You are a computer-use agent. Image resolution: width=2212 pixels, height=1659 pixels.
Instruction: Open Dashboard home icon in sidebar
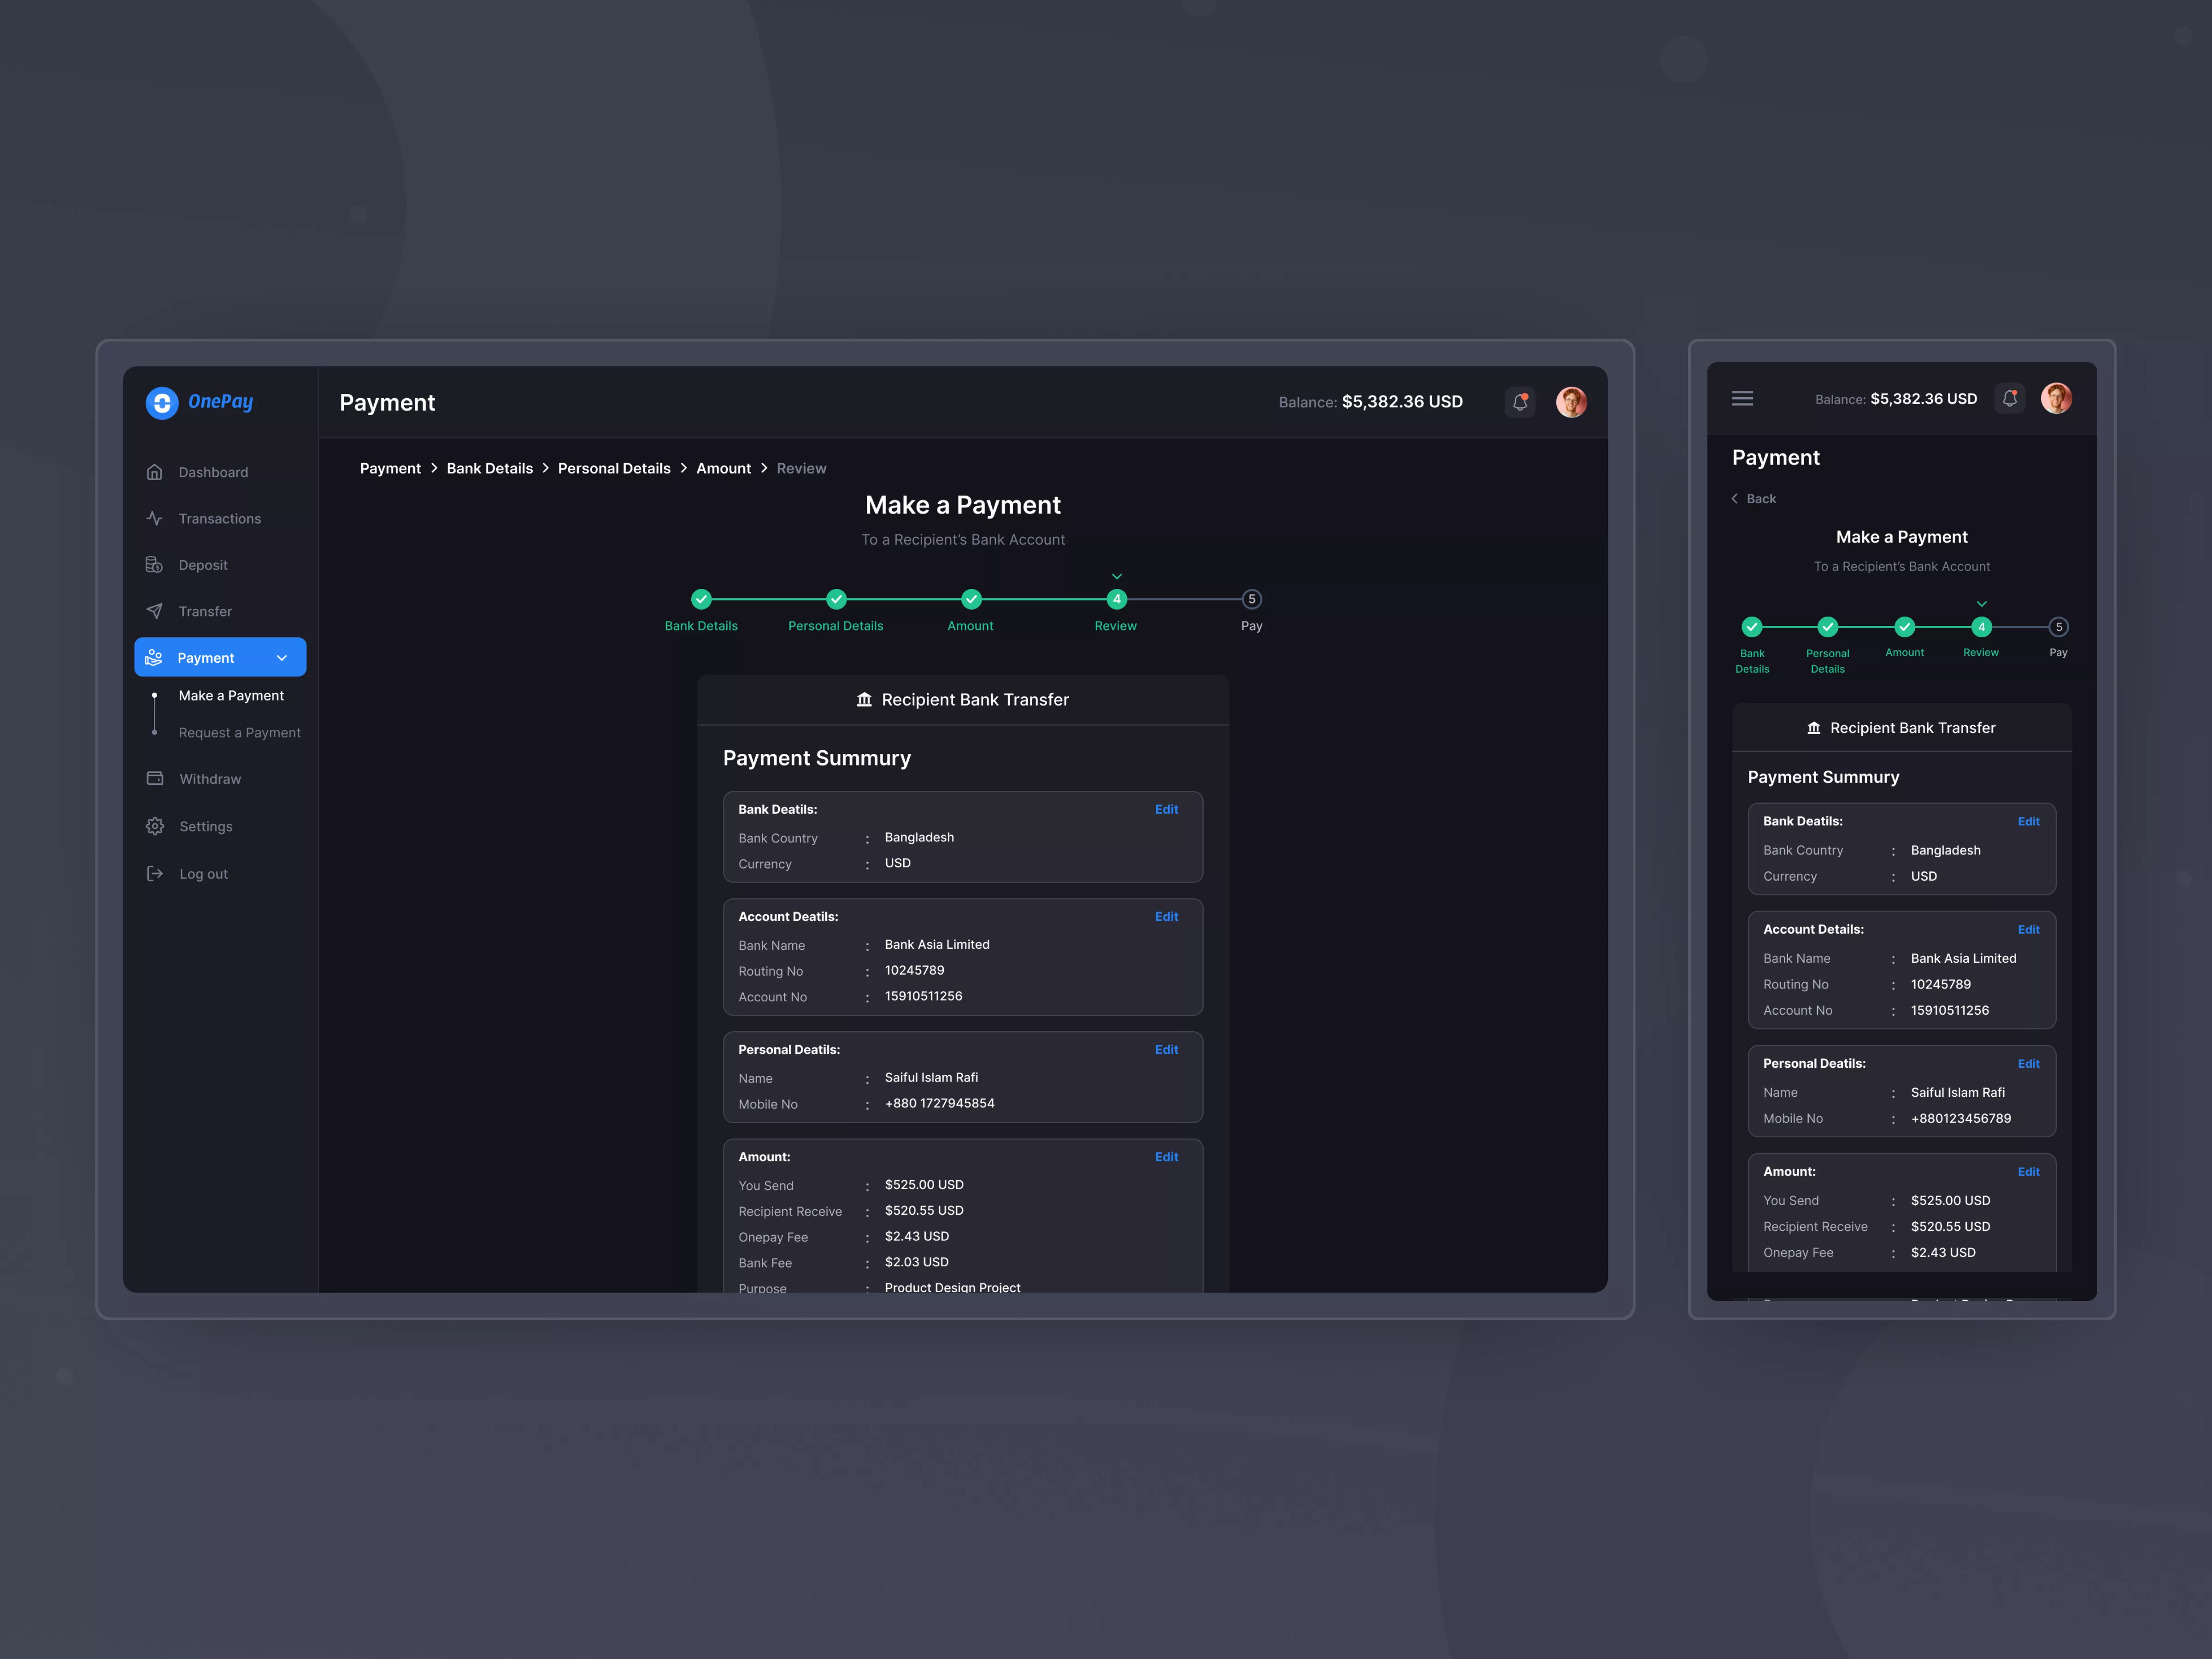pyautogui.click(x=154, y=472)
